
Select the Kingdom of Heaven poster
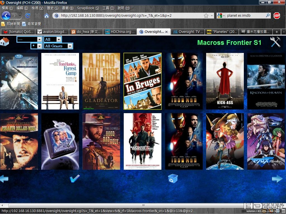(266, 81)
